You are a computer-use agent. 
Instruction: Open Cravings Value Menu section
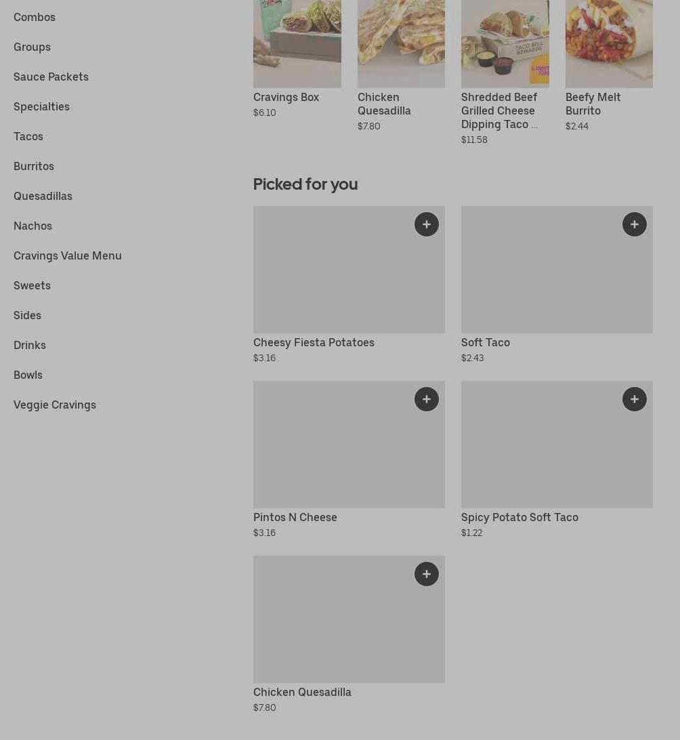68,255
